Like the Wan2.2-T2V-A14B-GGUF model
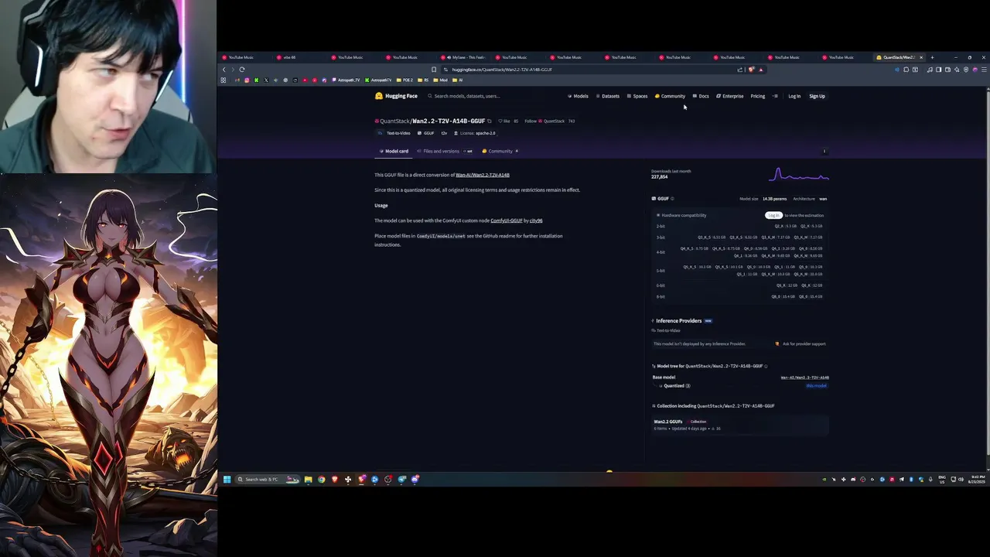This screenshot has height=557, width=990. click(504, 121)
